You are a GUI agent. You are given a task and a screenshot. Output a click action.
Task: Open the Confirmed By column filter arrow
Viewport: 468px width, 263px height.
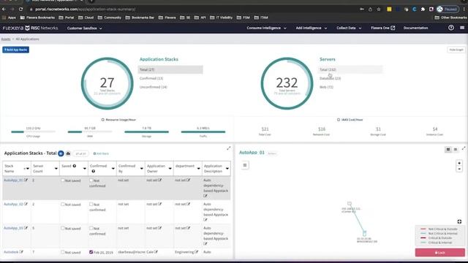[141, 169]
